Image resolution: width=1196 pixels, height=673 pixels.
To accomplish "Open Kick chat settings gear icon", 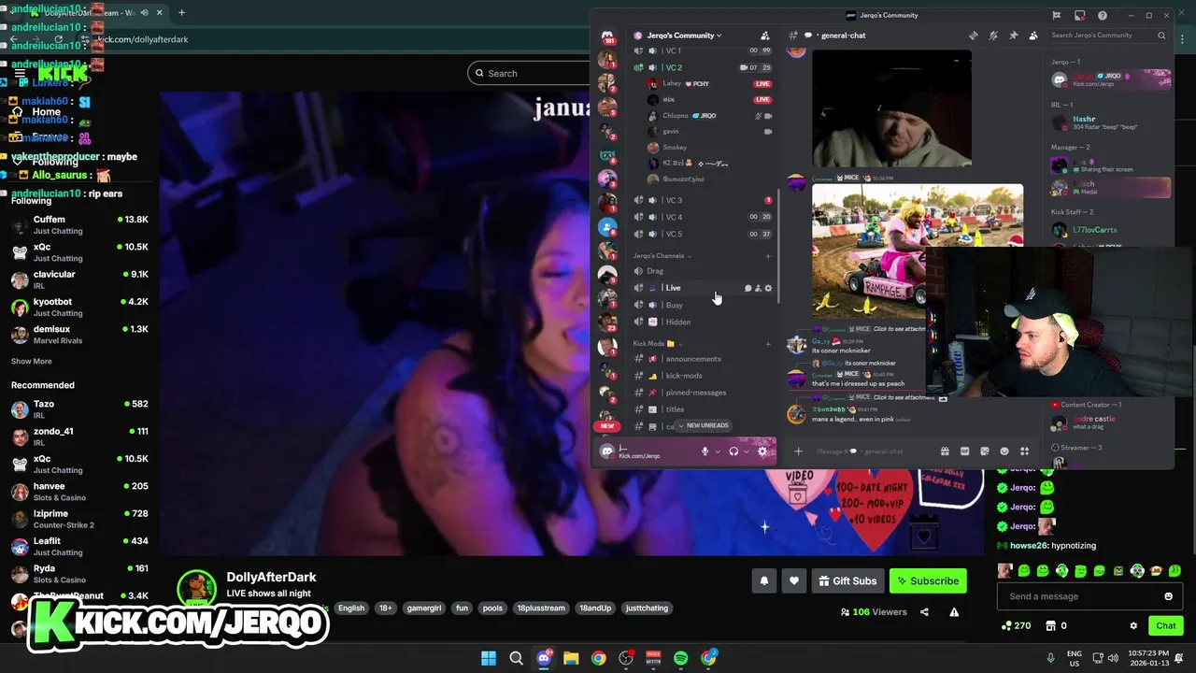I will pos(1133,626).
